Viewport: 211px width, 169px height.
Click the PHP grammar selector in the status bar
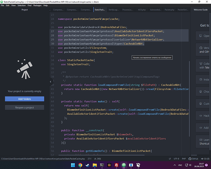184,158
